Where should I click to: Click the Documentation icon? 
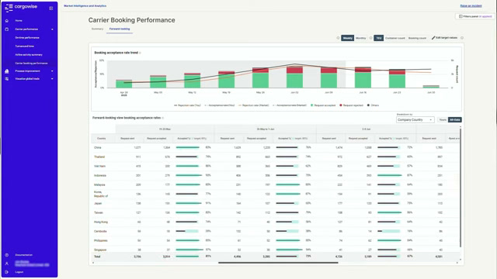(x=7, y=255)
